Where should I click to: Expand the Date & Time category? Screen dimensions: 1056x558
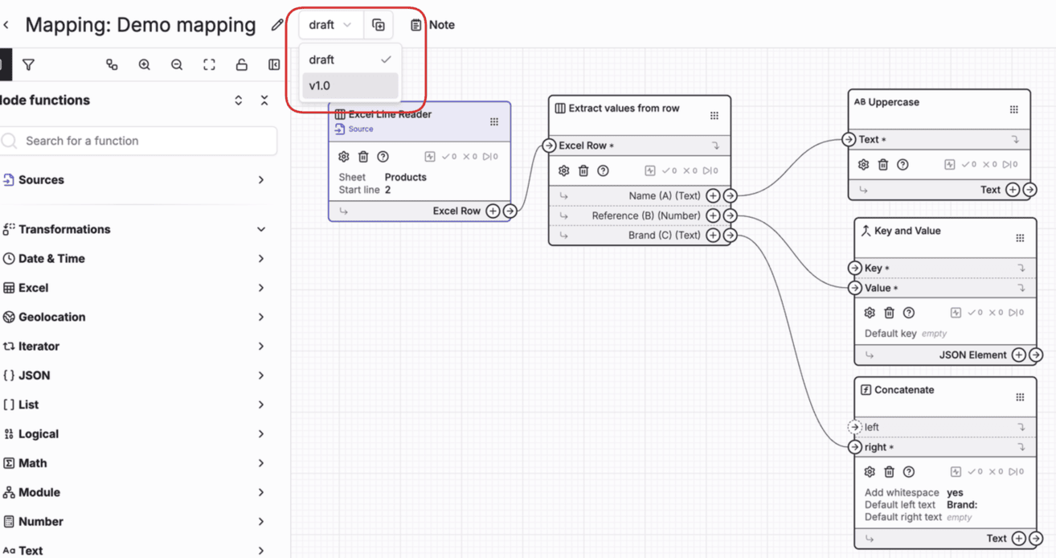coord(261,259)
